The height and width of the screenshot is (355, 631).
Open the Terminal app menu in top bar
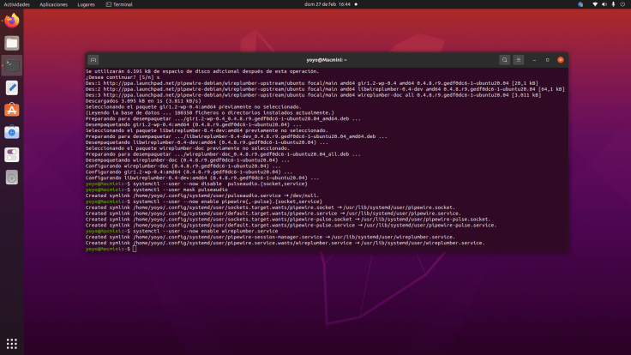coord(118,4)
